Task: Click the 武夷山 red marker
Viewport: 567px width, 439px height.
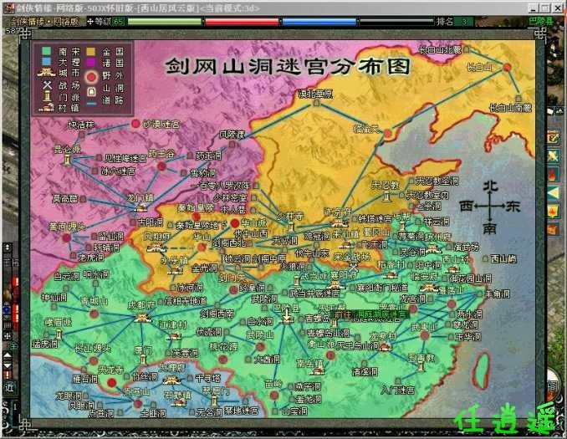Action: click(x=425, y=335)
